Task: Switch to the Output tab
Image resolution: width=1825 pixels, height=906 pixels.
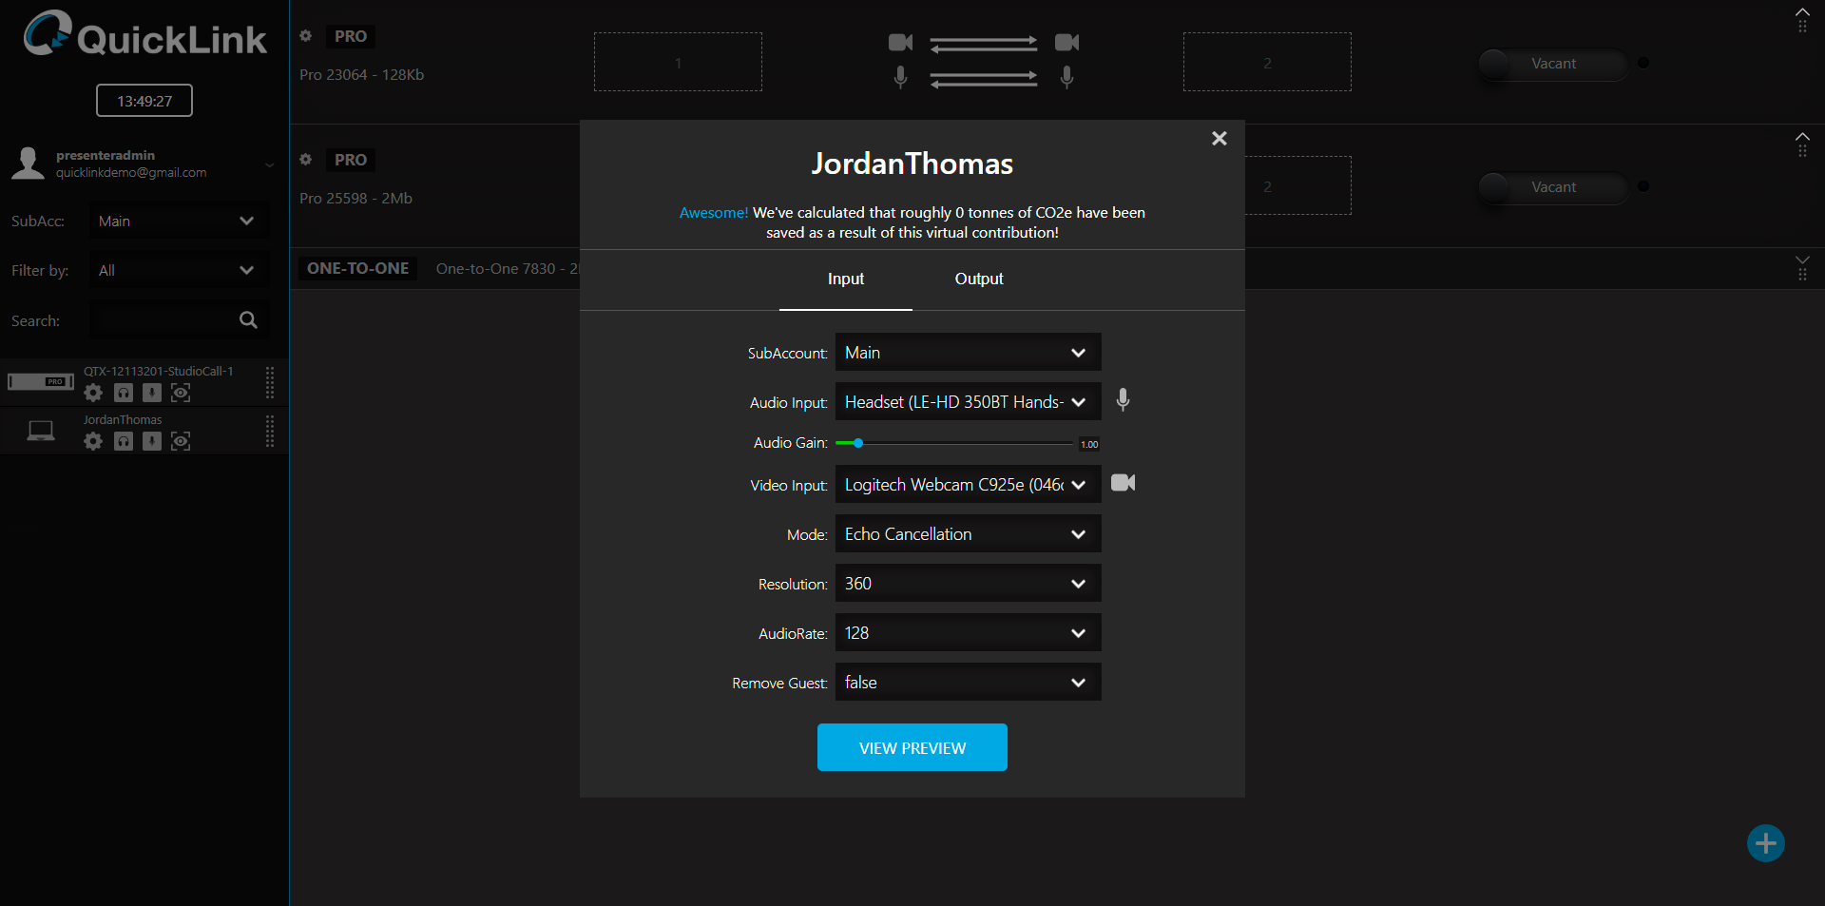Action: pos(978,279)
